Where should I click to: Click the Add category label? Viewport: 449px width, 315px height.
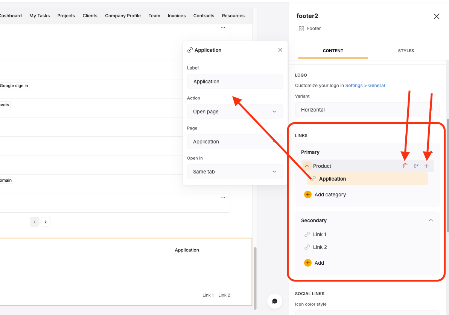[330, 194]
